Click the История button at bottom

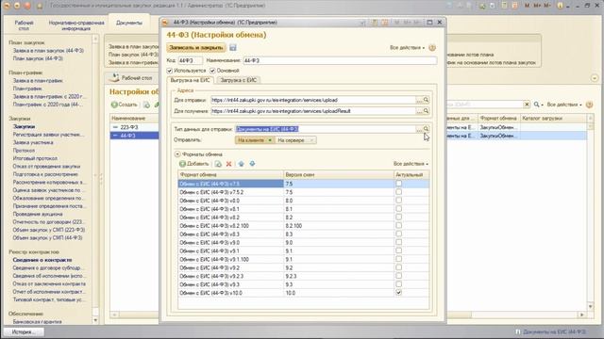24,331
